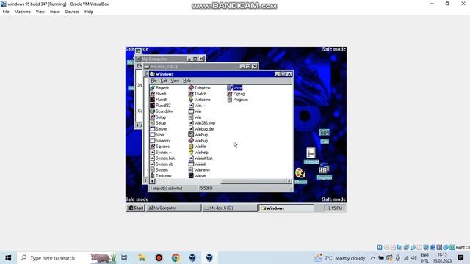Switch to My Computer taskbar button
This screenshot has width=470, height=264.
click(x=173, y=208)
